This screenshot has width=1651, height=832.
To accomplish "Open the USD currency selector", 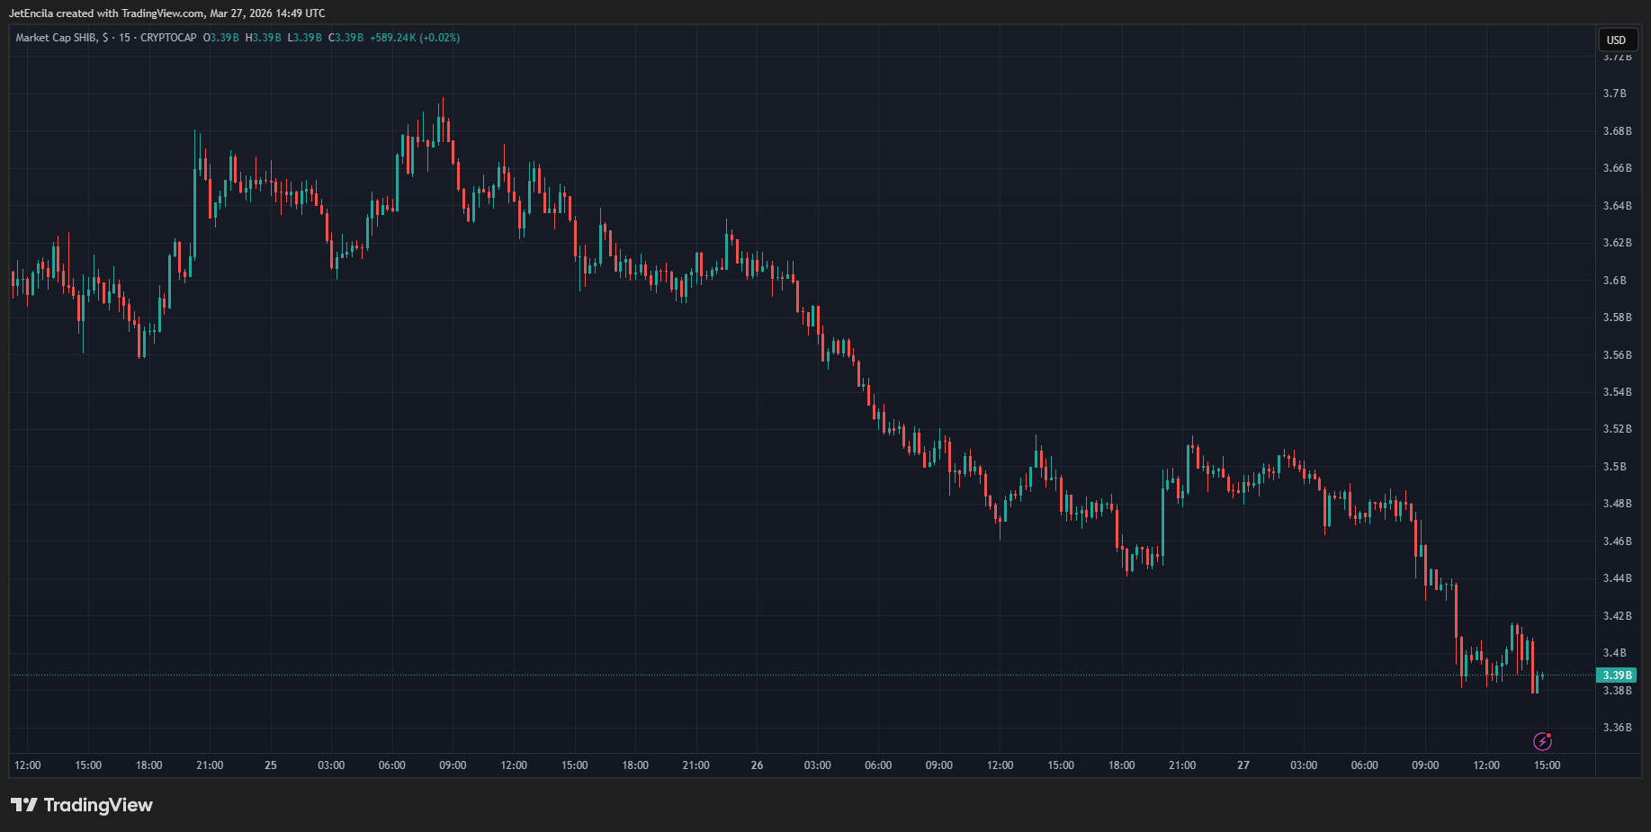I will coord(1616,40).
